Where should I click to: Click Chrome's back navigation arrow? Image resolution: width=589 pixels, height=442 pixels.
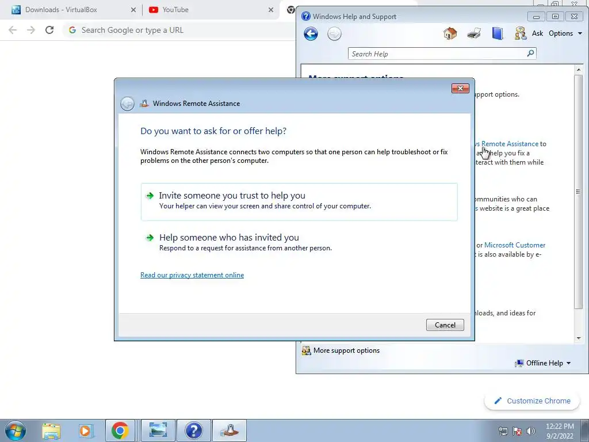[13, 30]
